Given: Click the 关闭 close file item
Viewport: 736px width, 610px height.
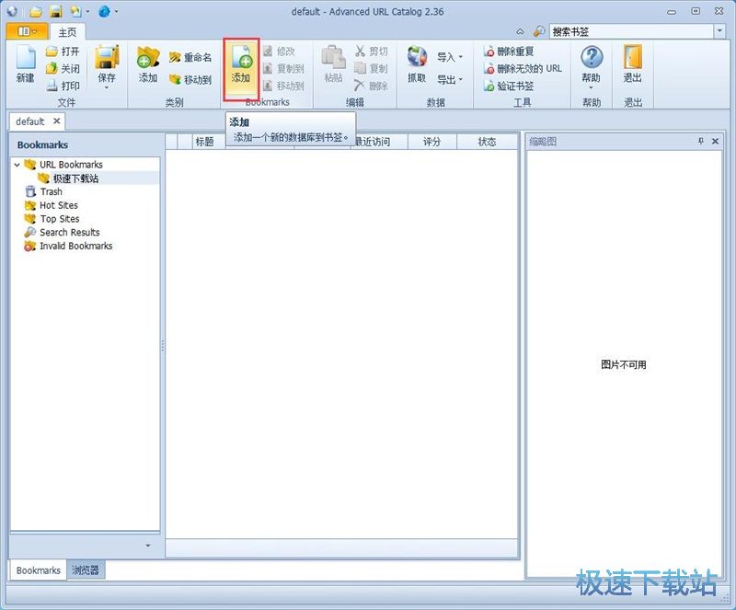Looking at the screenshot, I should pos(63,69).
